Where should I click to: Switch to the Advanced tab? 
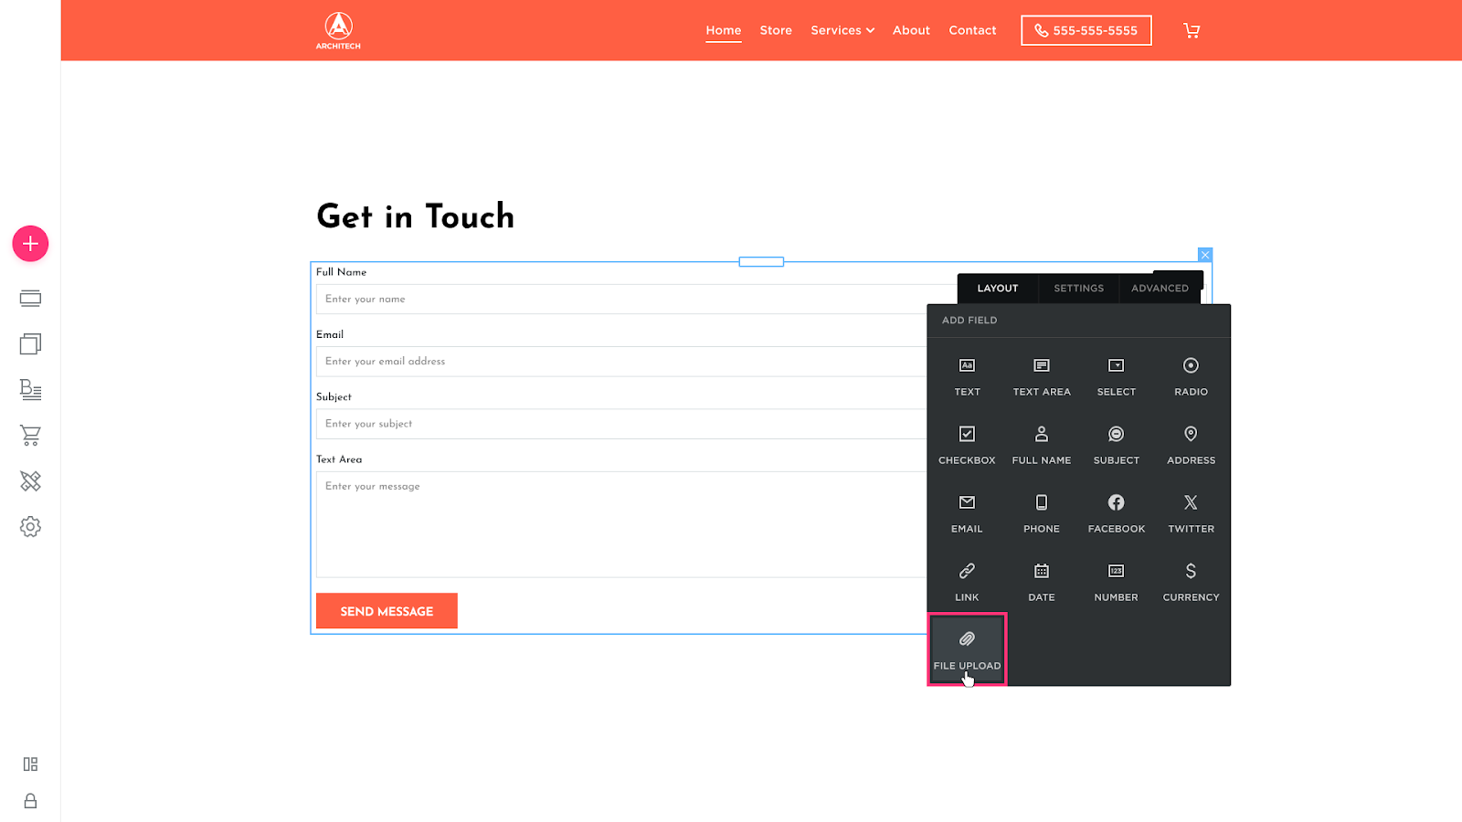point(1160,289)
